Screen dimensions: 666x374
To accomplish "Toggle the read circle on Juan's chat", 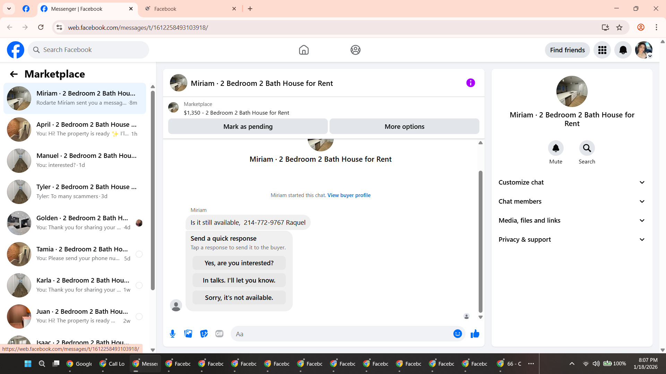I will click(139, 317).
